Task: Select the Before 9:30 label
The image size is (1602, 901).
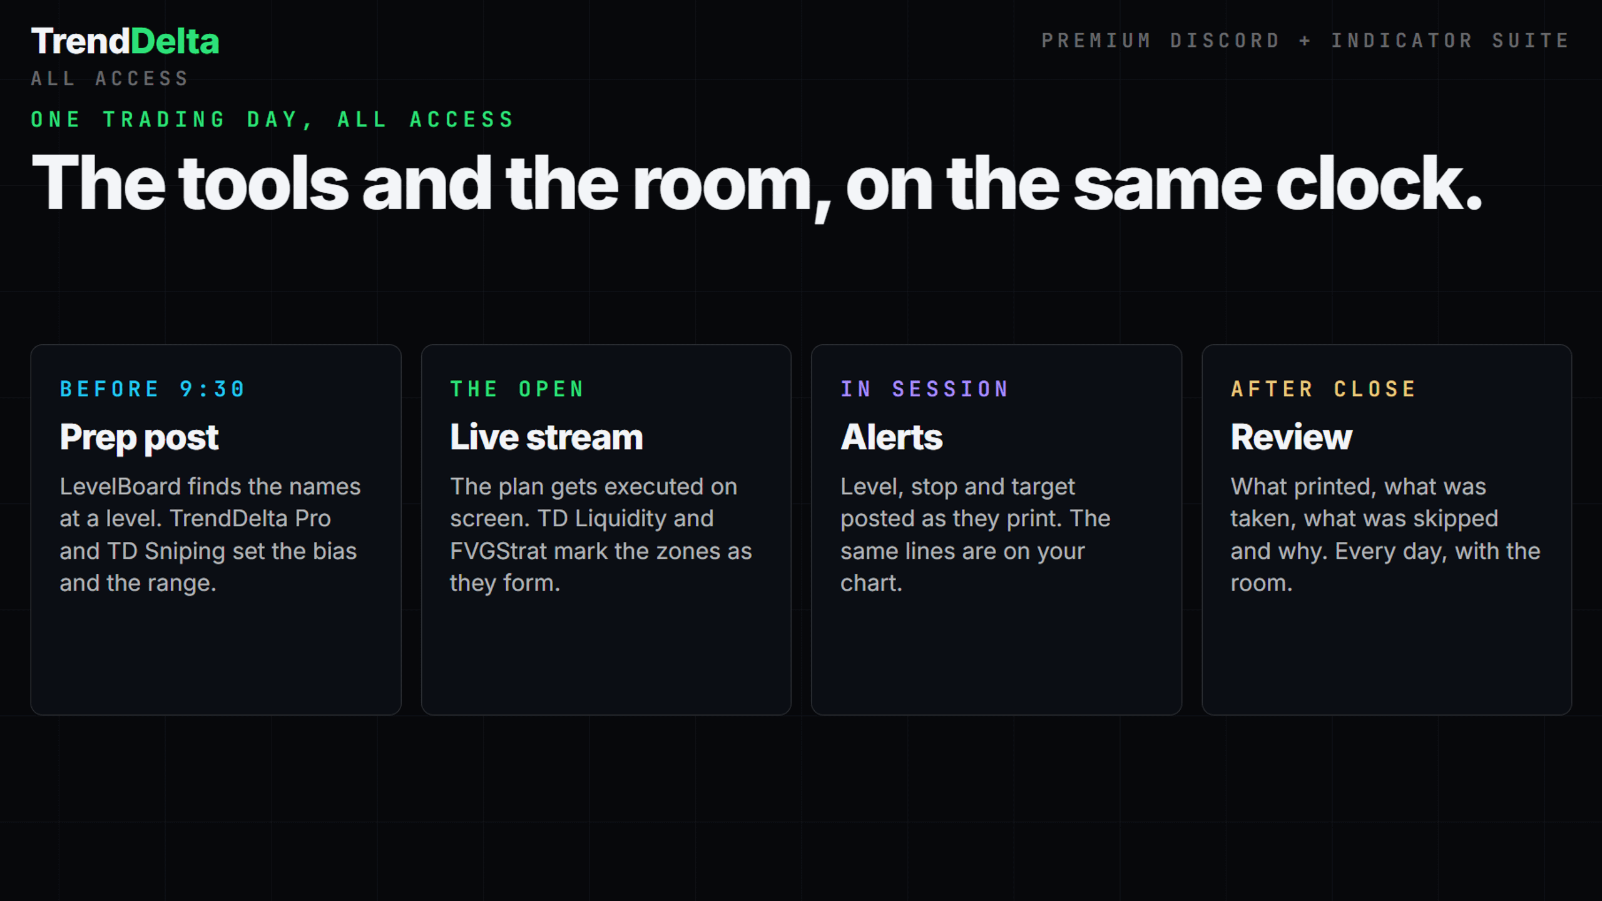Action: 152,389
